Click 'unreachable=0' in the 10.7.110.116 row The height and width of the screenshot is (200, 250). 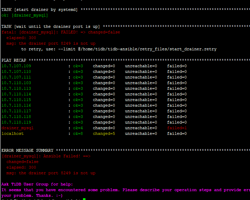click(141, 106)
